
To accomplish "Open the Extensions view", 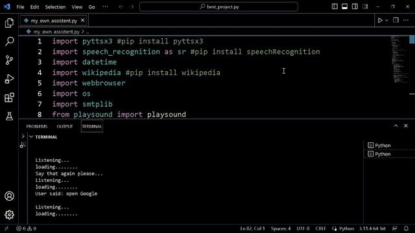I will [9, 98].
